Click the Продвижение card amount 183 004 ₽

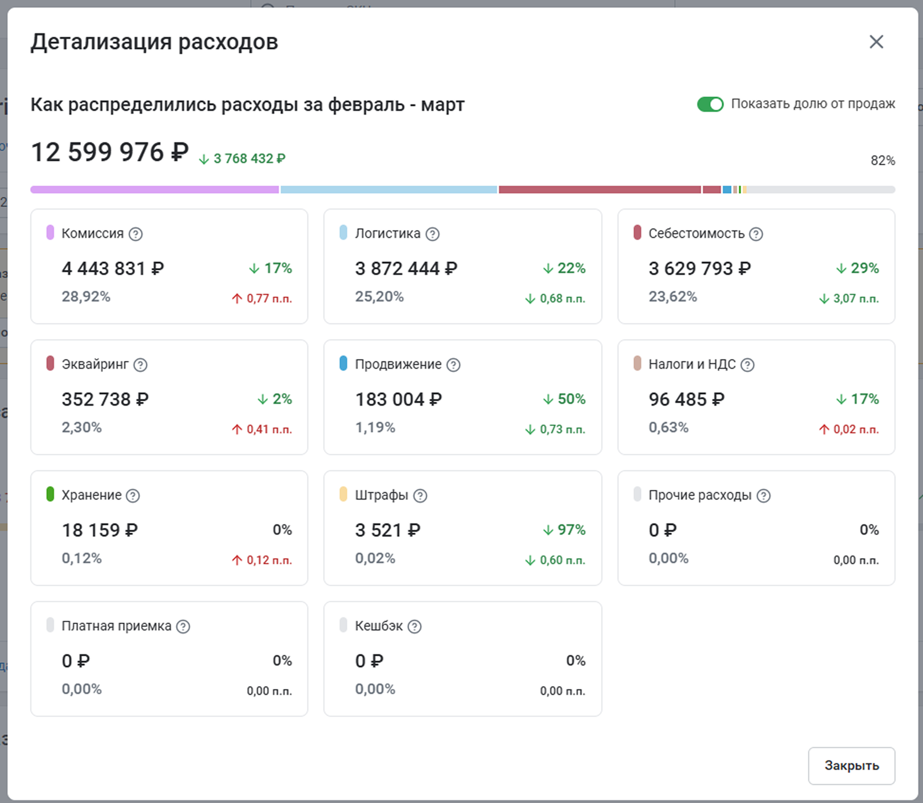[398, 400]
